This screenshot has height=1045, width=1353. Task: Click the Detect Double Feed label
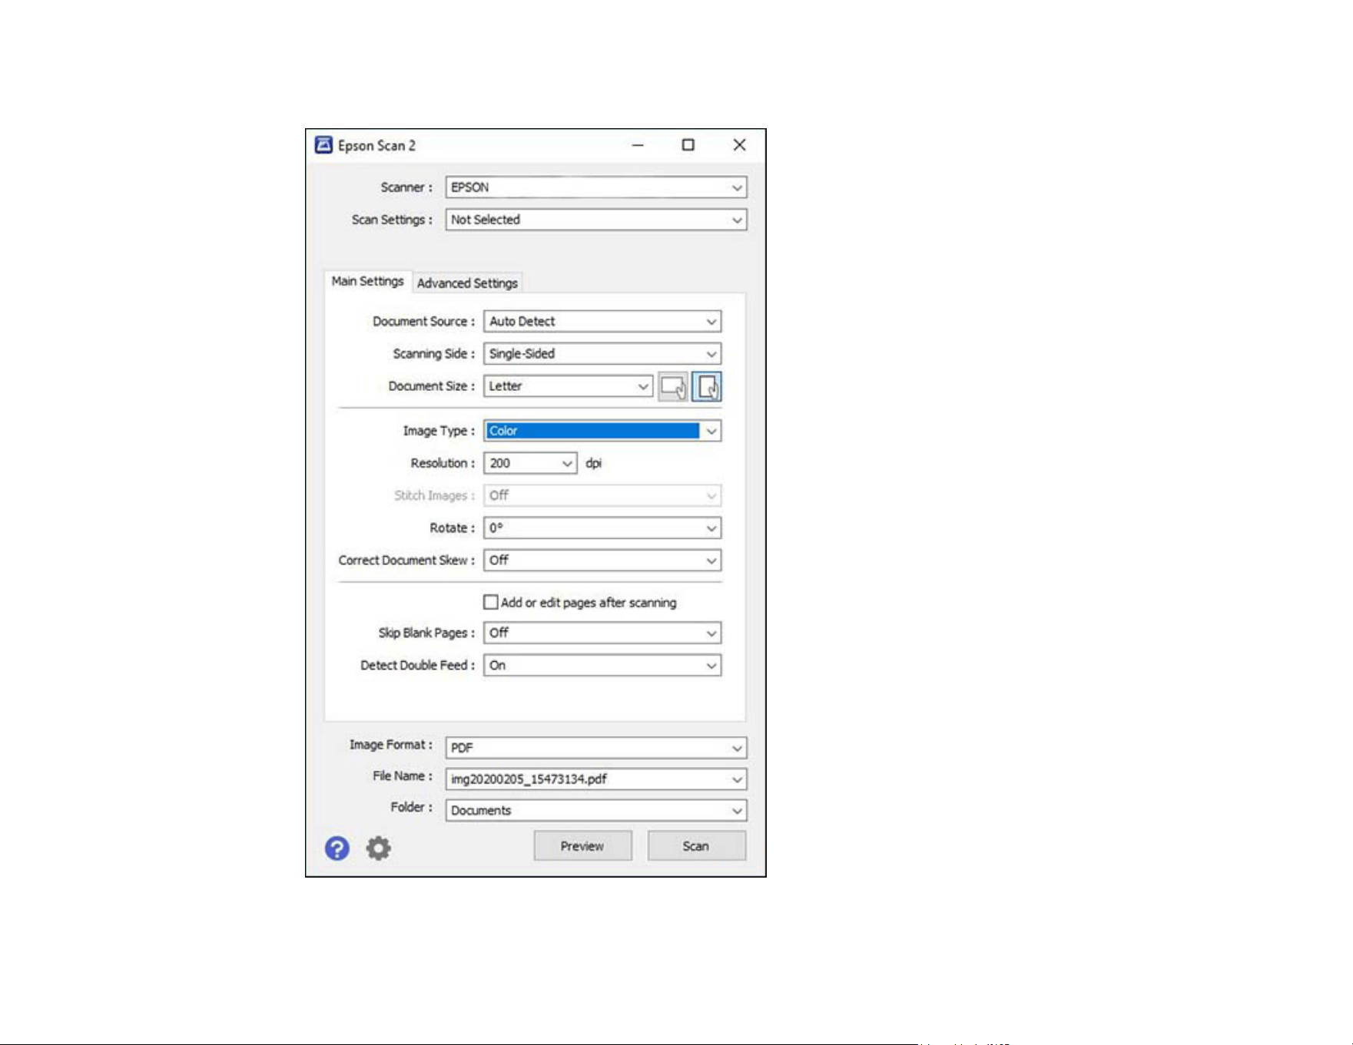[417, 666]
